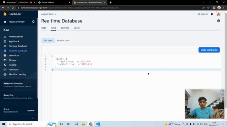Click the Machine Learning robot icon
227x127 pixels.
(x=5, y=74)
